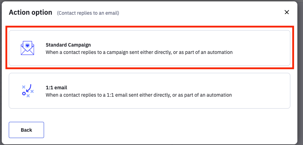
Task: Click empty right side of Standard Campaign card
Action: pos(267,48)
